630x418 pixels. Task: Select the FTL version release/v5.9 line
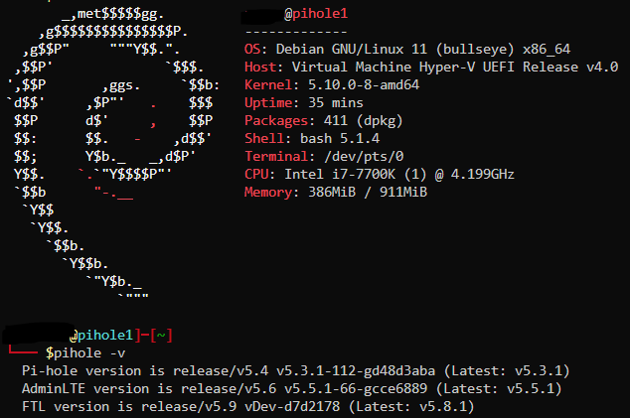coord(247,406)
